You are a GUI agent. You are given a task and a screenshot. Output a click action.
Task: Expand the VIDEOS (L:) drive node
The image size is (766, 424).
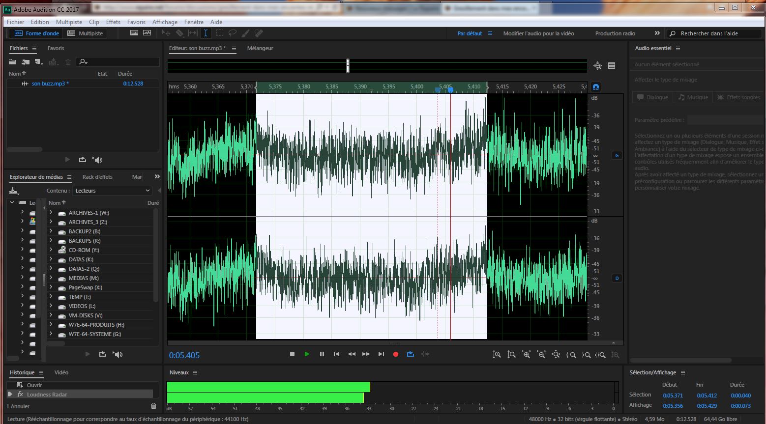point(51,306)
